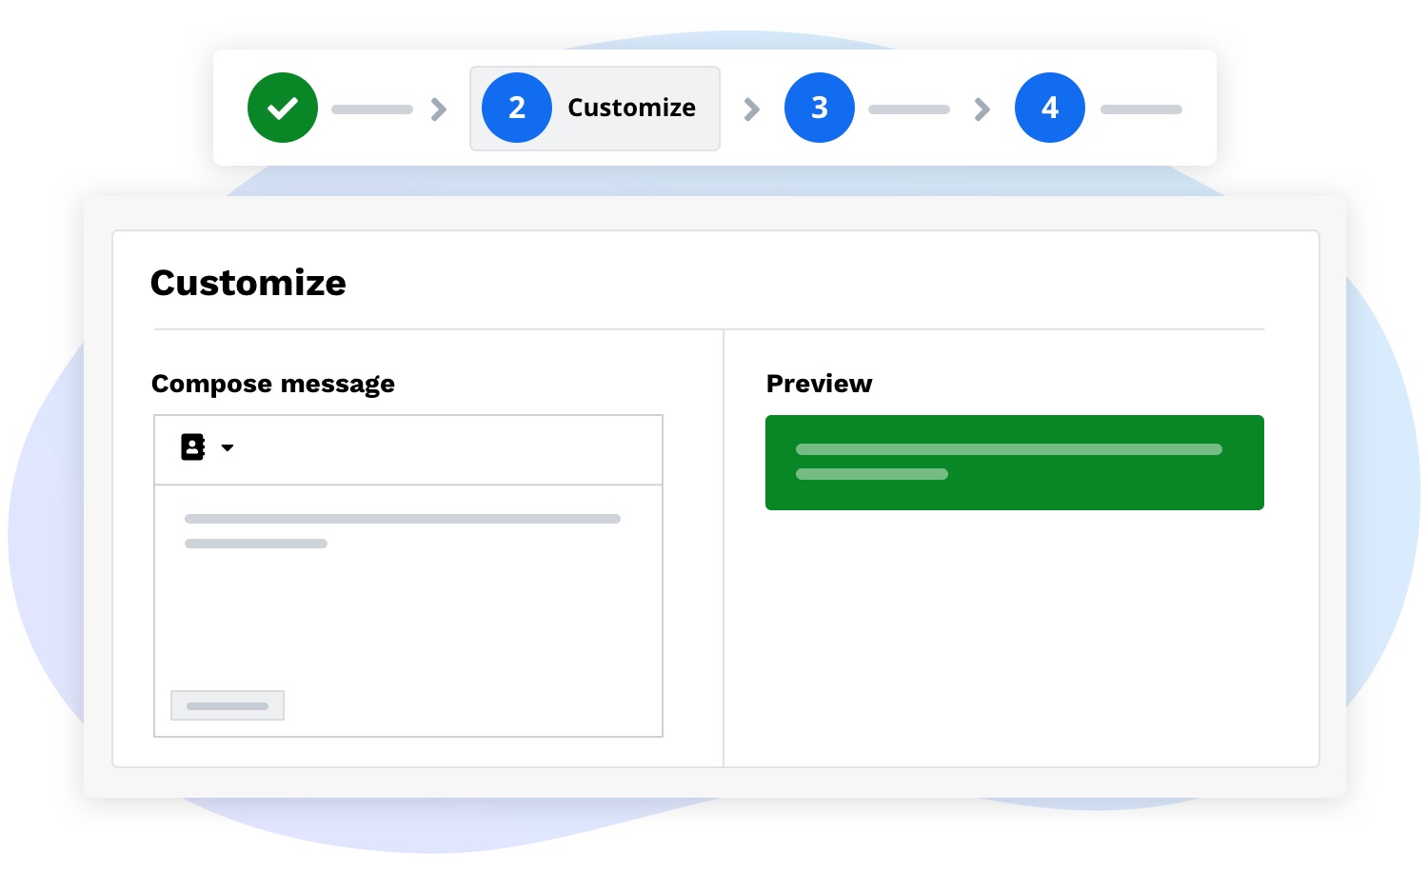Click the Preview panel heading
The height and width of the screenshot is (872, 1428).
click(x=819, y=384)
